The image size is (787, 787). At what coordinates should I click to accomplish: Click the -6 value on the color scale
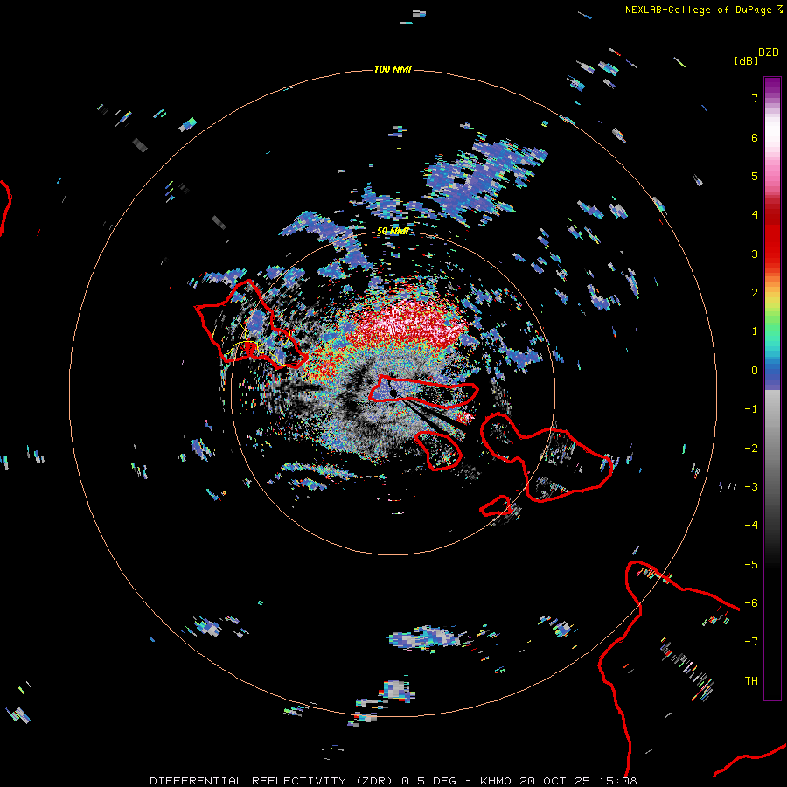click(751, 603)
